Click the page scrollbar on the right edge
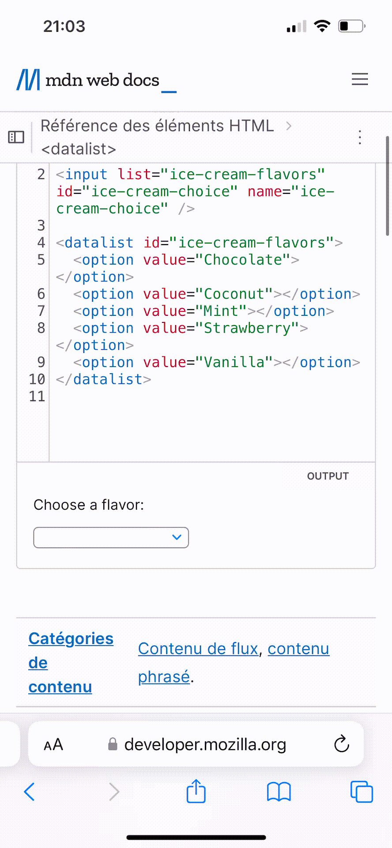Image resolution: width=392 pixels, height=848 pixels. pyautogui.click(x=387, y=185)
